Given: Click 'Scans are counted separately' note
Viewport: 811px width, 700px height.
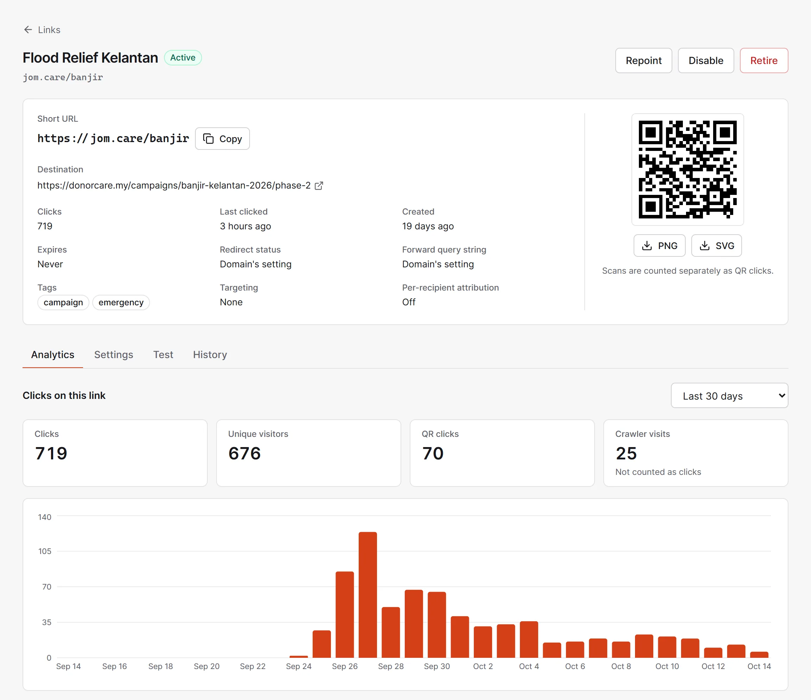Looking at the screenshot, I should pos(687,271).
